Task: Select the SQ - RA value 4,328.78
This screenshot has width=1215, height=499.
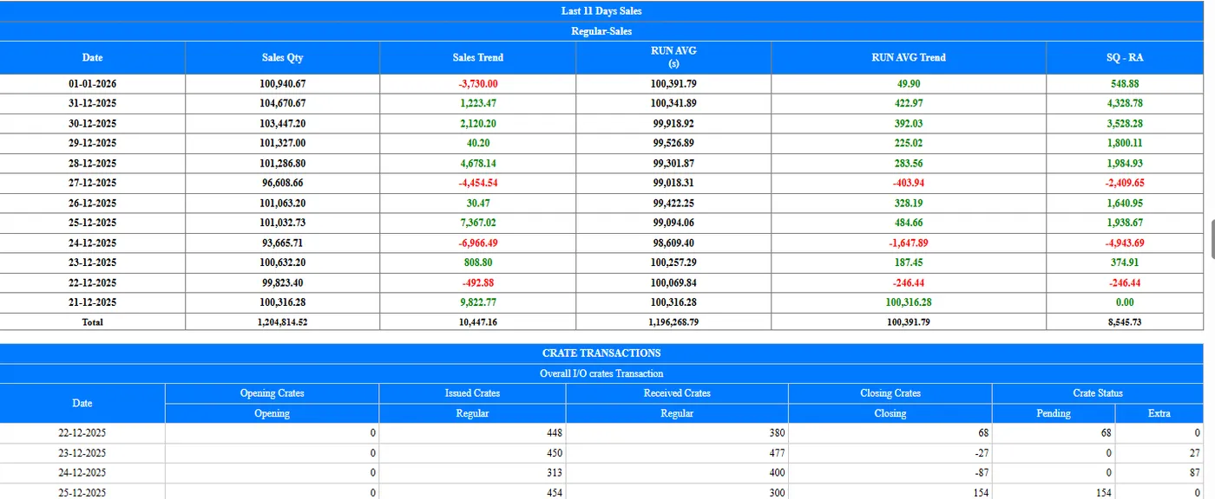Action: 1125,104
